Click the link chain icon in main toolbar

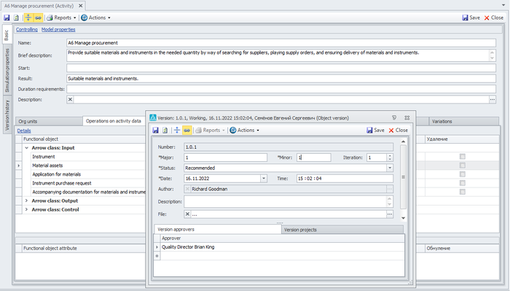tap(38, 18)
